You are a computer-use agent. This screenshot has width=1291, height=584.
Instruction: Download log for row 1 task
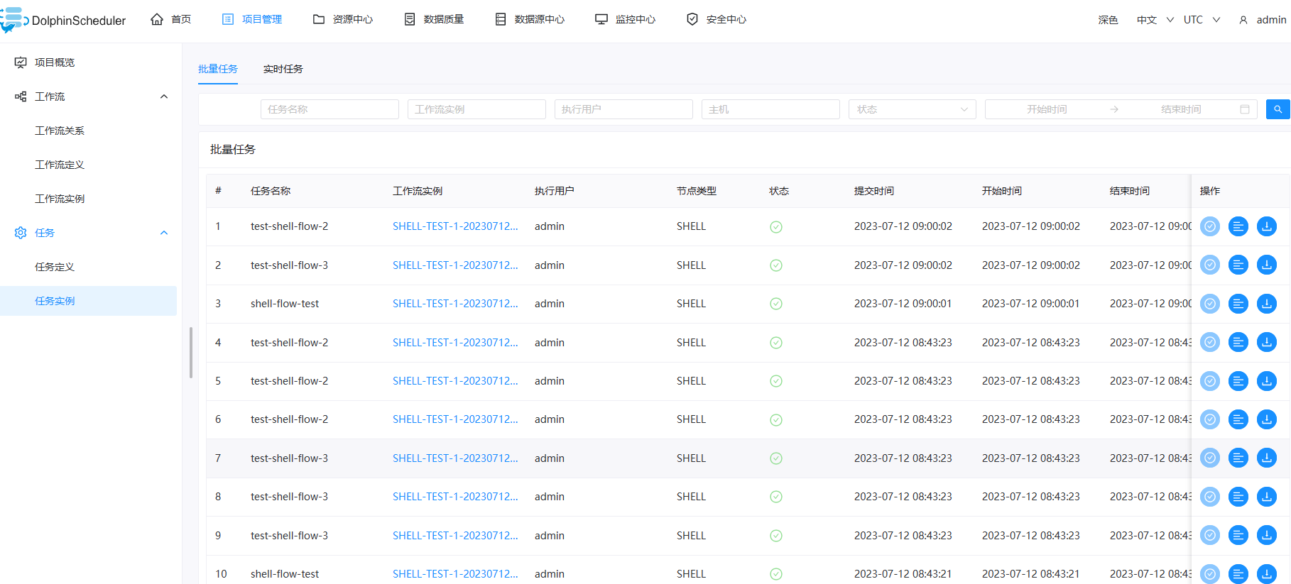point(1267,226)
